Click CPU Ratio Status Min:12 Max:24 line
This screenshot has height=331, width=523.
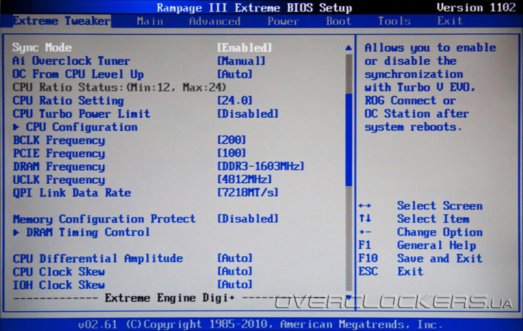tap(120, 88)
